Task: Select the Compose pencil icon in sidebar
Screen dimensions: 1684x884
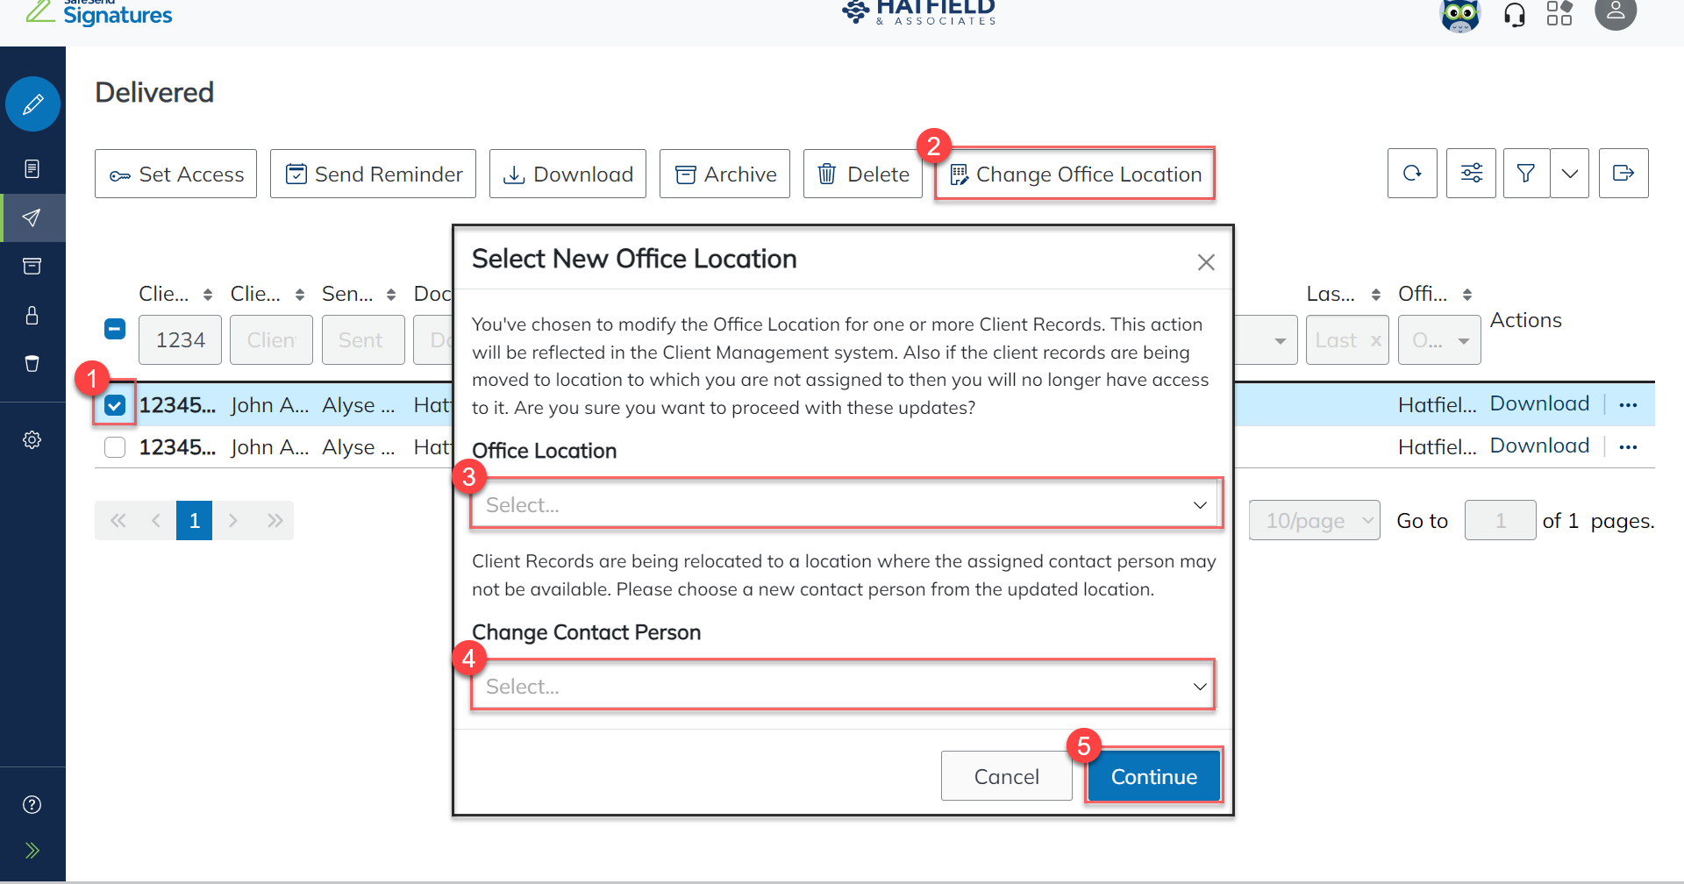Action: click(x=32, y=103)
